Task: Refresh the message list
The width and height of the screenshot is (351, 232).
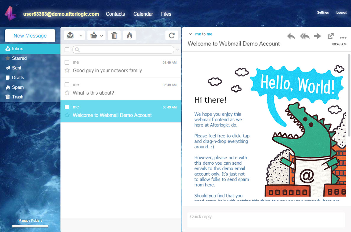Action: coord(172,35)
